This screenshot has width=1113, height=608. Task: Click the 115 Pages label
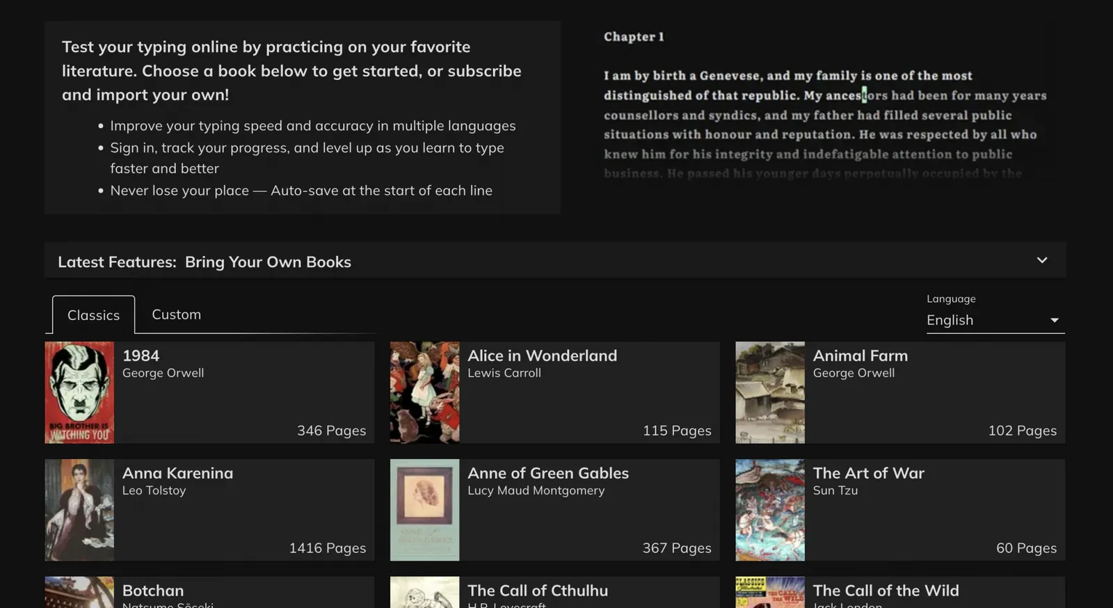click(x=677, y=431)
